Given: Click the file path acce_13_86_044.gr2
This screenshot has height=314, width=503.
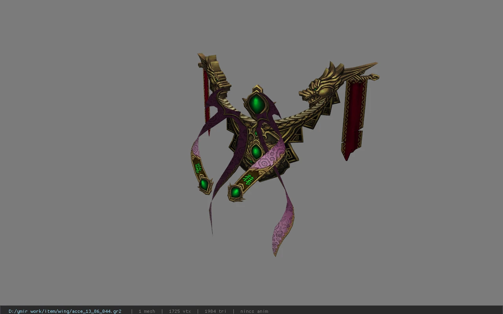Looking at the screenshot, I should (x=65, y=311).
